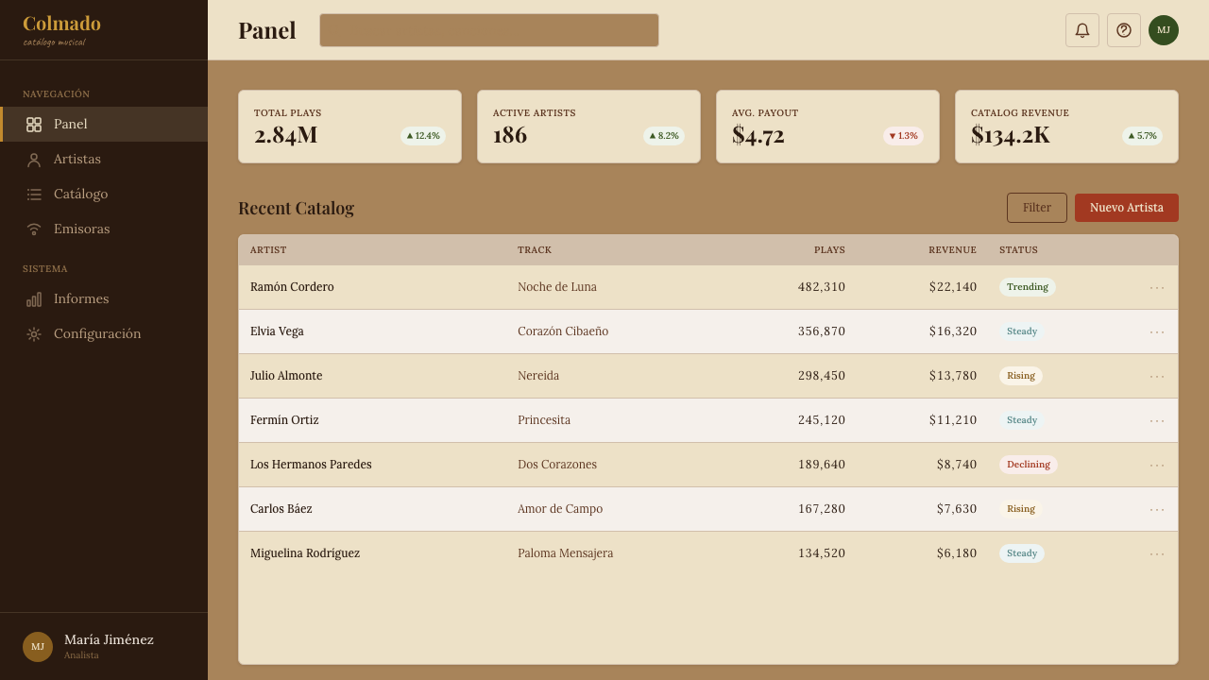Screen dimensions: 1209x680
Task: Click the 5.7% change badge
Action: [1142, 136]
